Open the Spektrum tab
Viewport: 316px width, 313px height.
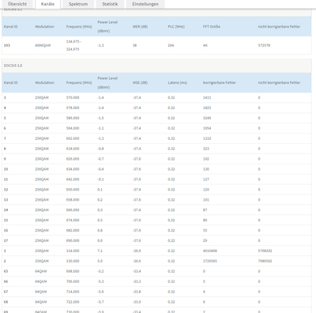78,4
